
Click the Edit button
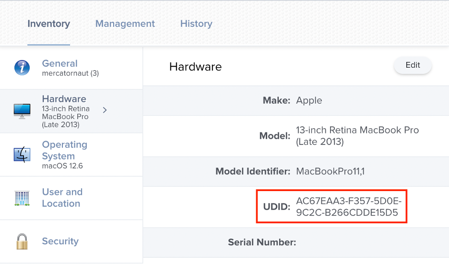[413, 65]
